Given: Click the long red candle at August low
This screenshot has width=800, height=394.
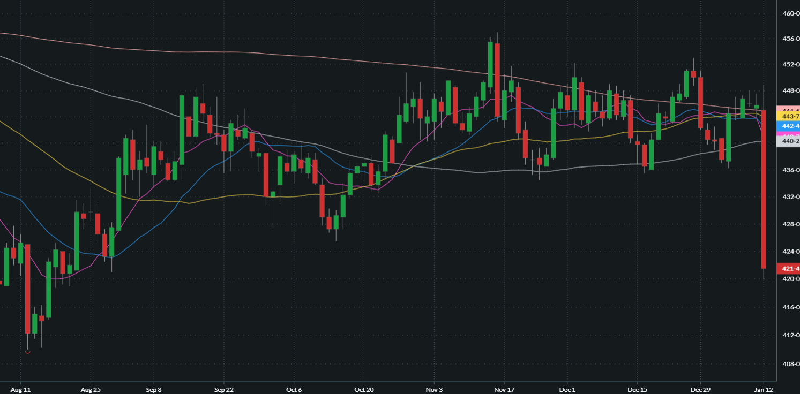Looking at the screenshot, I should pyautogui.click(x=27, y=289).
